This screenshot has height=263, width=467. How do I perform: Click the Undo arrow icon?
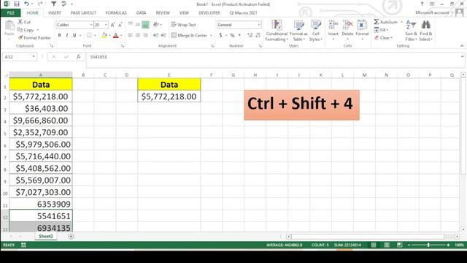[x=27, y=4]
